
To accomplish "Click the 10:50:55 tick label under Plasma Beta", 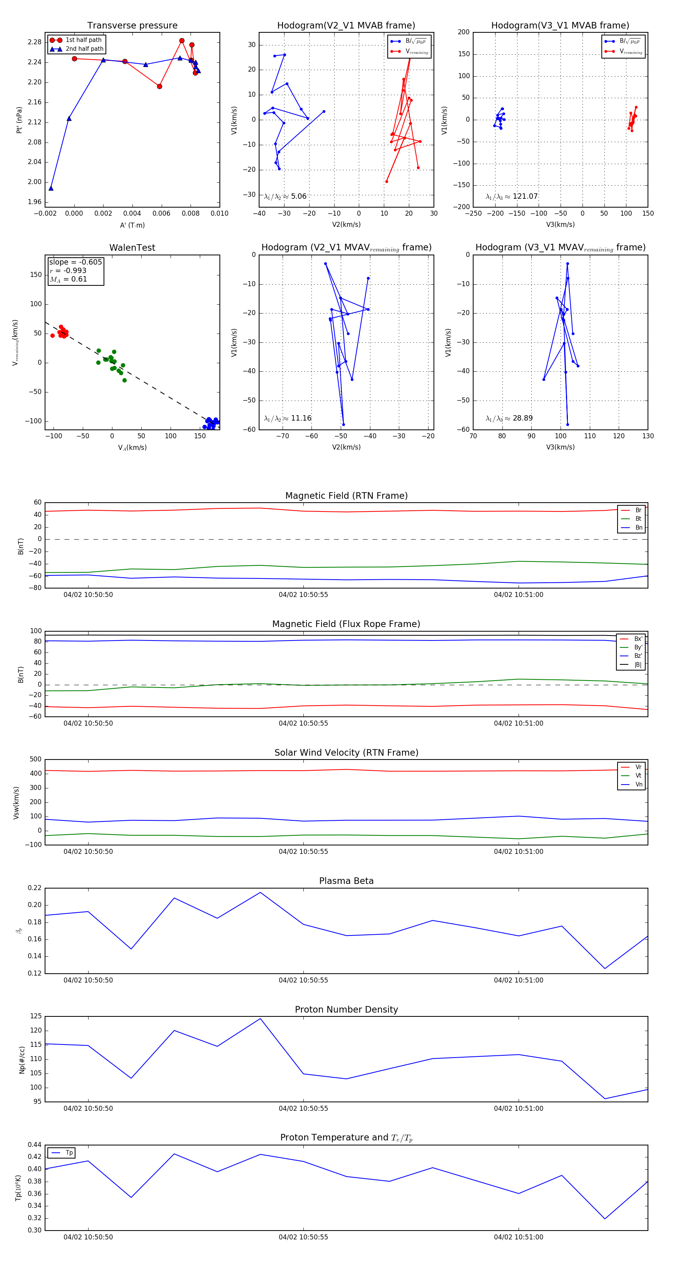I will 303,980.
